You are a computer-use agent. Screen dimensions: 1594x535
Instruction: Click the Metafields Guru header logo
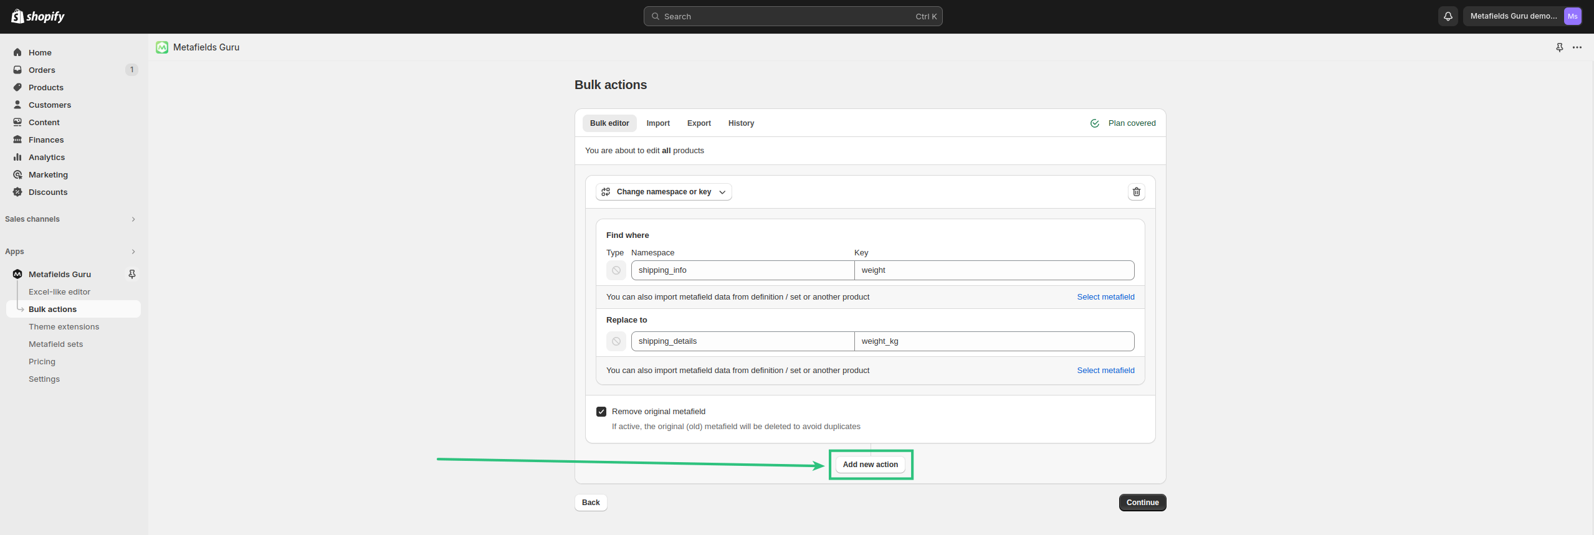(x=162, y=47)
